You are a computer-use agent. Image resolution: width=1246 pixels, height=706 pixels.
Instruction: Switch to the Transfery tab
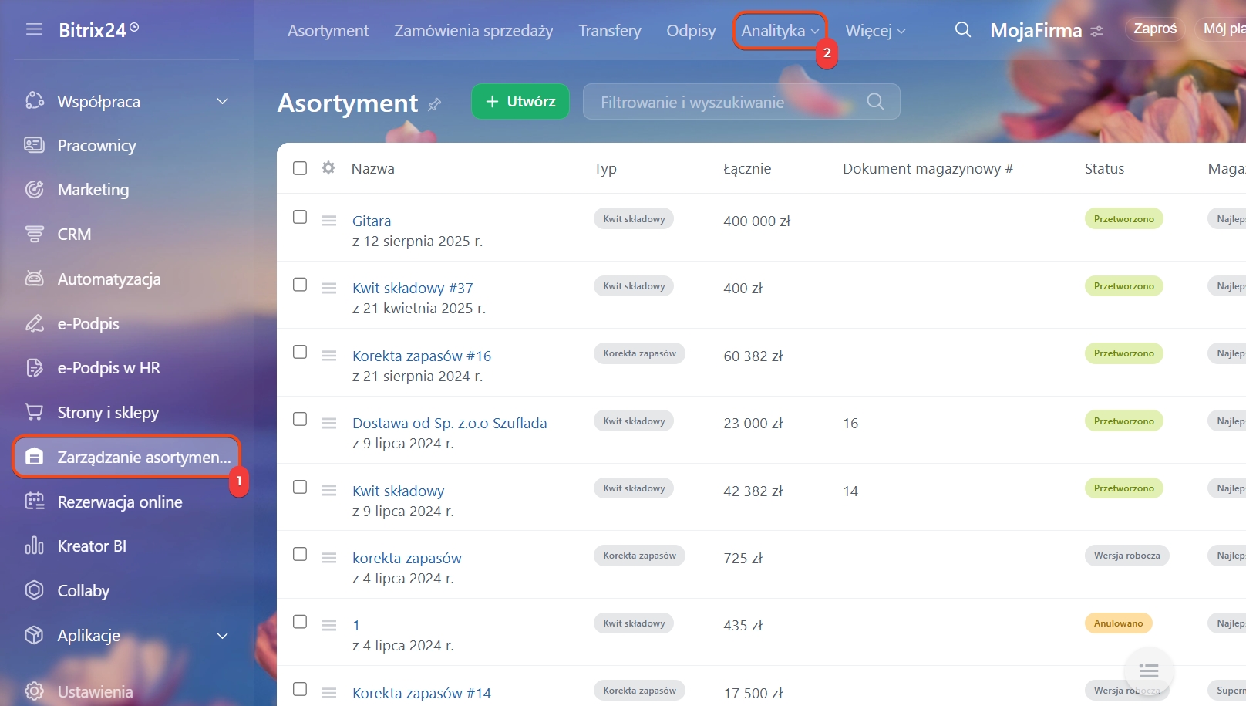click(x=609, y=31)
